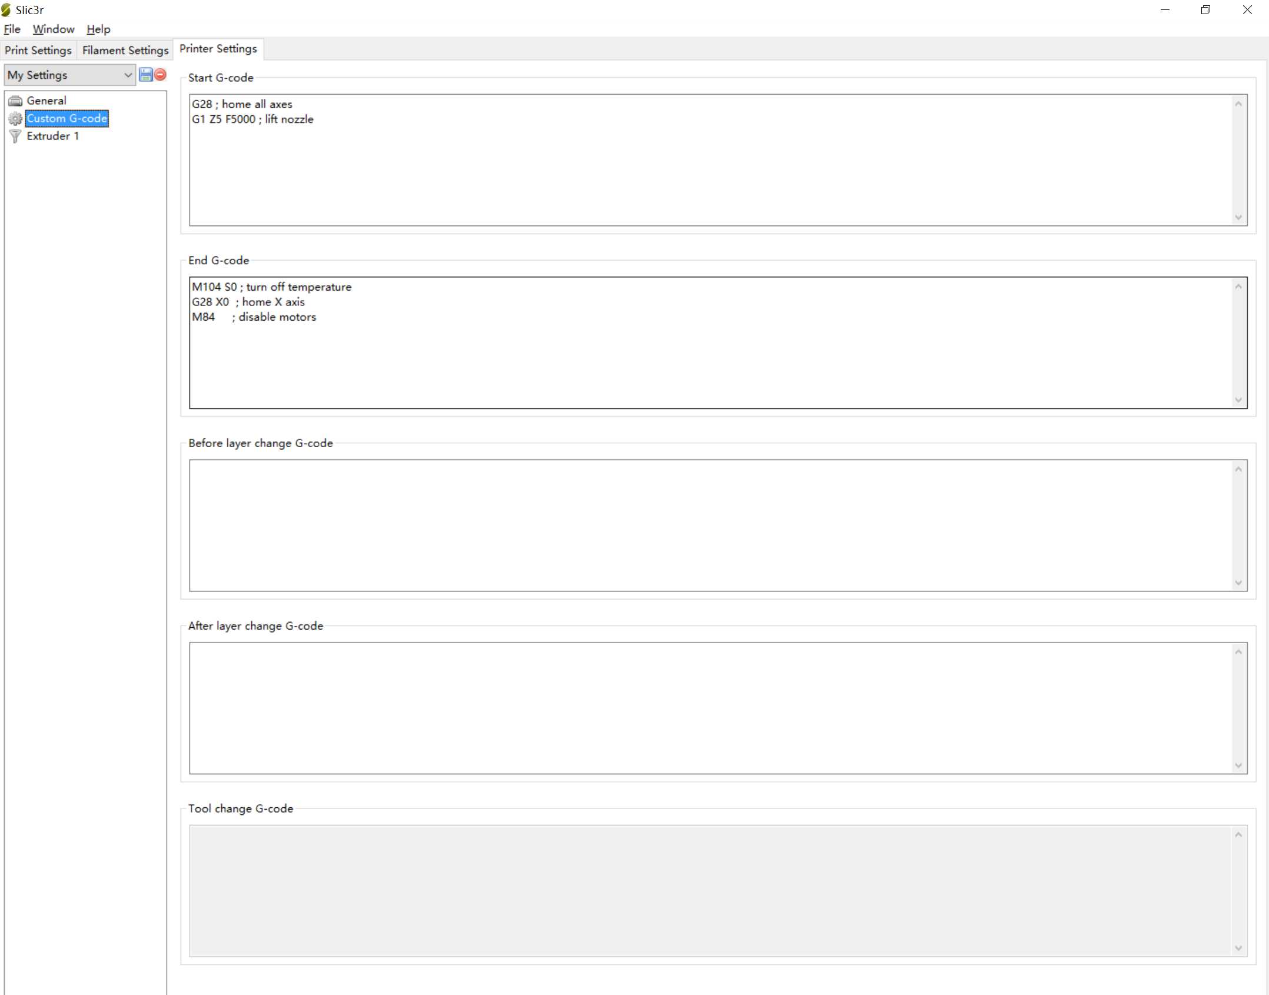
Task: Click the red delete preset icon
Action: (160, 75)
